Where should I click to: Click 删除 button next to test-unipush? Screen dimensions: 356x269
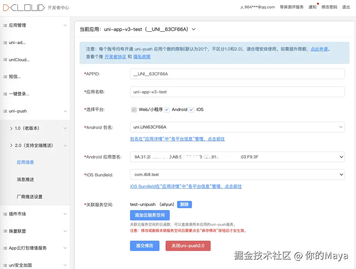pyautogui.click(x=184, y=204)
